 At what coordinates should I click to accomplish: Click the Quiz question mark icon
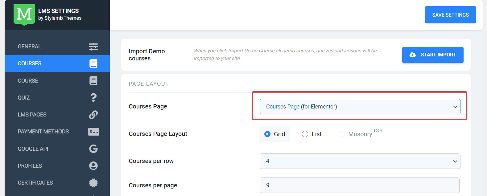[93, 98]
